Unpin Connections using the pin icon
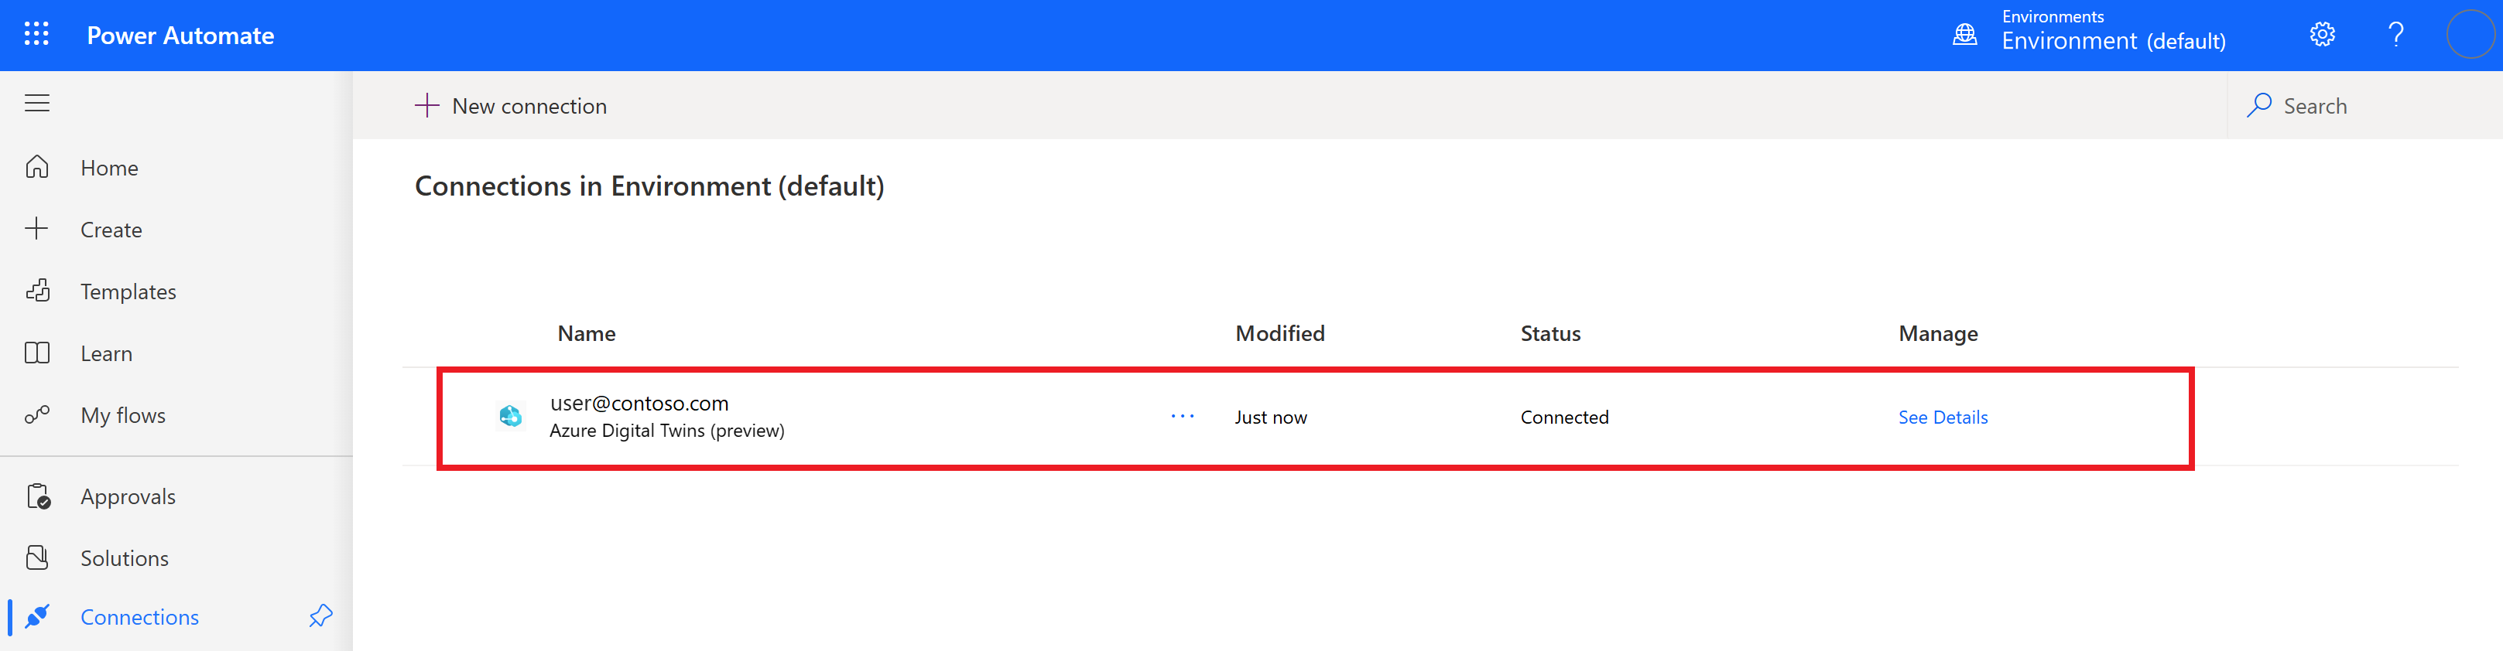2503x651 pixels. coord(320,616)
